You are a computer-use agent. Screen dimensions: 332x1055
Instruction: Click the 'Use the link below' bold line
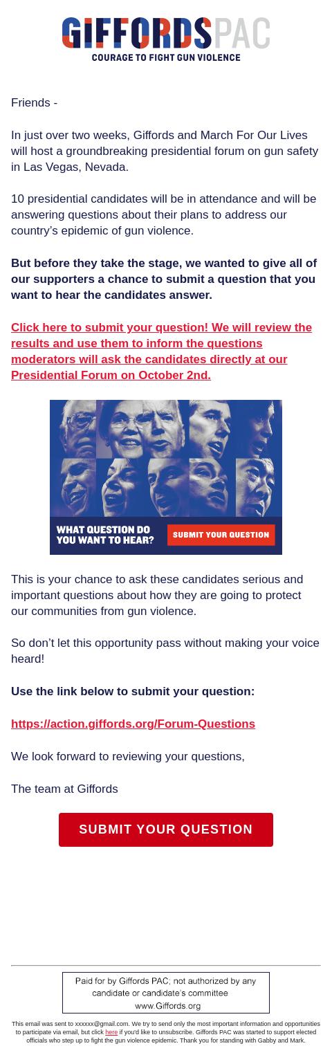pyautogui.click(x=133, y=692)
